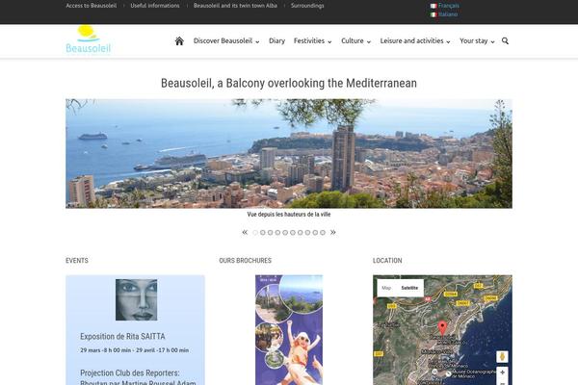Select the Street View pegman on map
This screenshot has width=578, height=385.
click(x=502, y=357)
